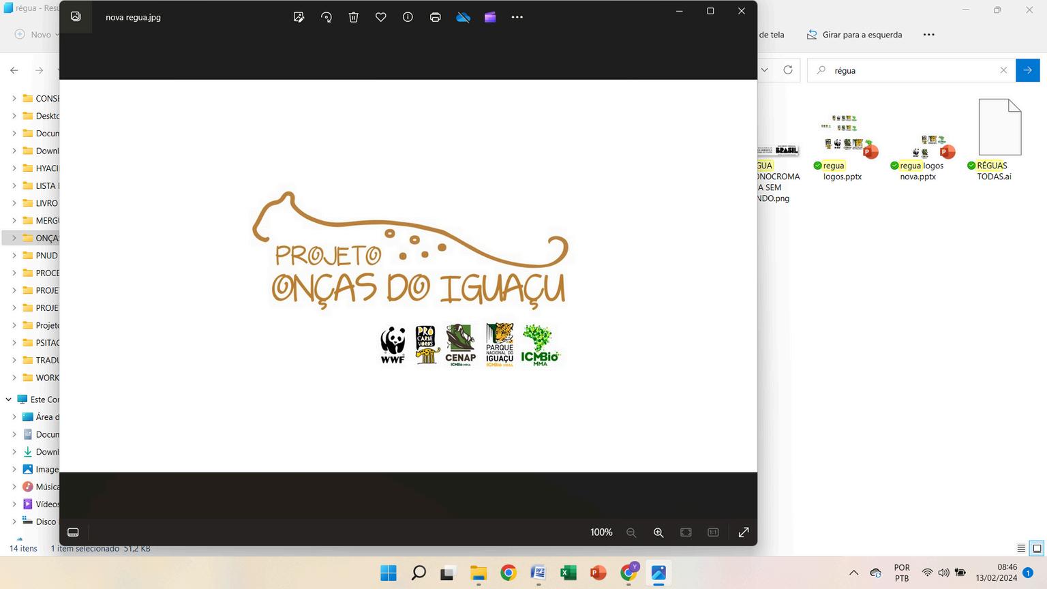Open the Edit image tool

(x=299, y=17)
